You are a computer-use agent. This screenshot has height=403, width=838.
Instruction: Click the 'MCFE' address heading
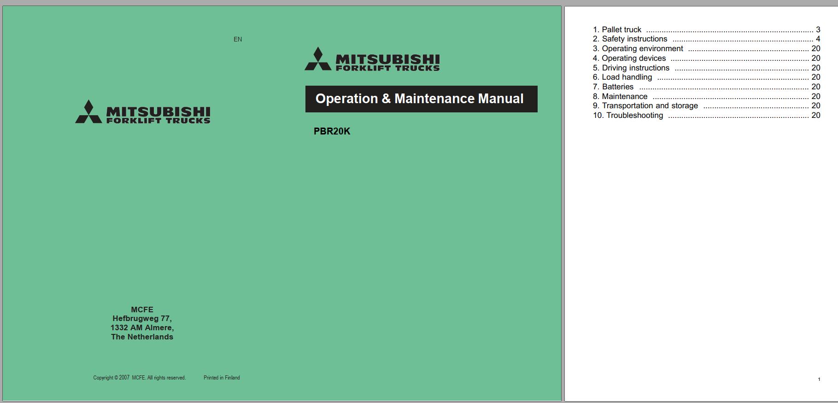tap(142, 310)
